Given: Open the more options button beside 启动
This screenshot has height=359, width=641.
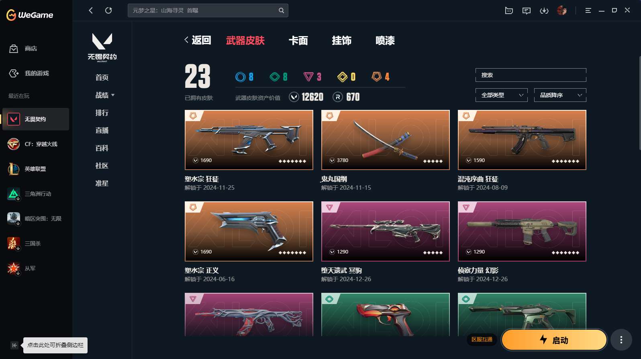Looking at the screenshot, I should coord(621,340).
